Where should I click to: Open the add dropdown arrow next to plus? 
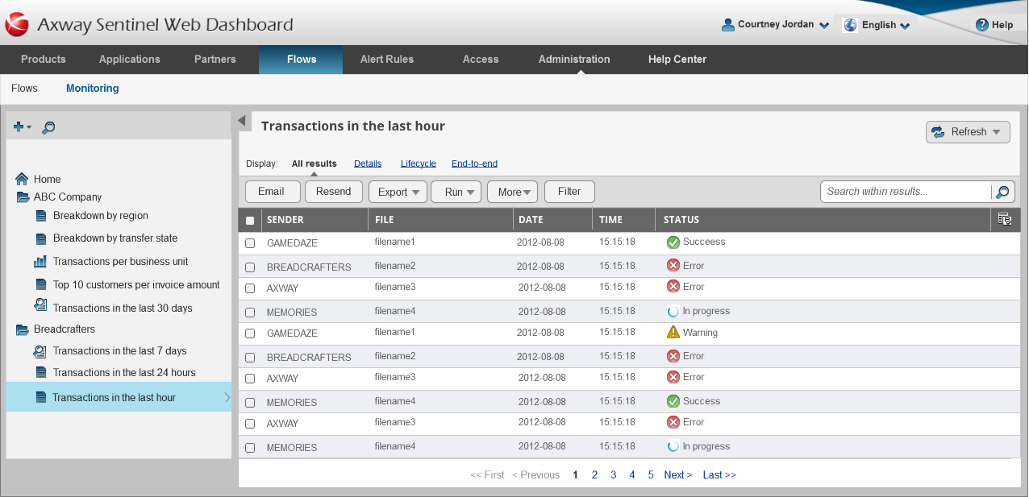click(29, 128)
